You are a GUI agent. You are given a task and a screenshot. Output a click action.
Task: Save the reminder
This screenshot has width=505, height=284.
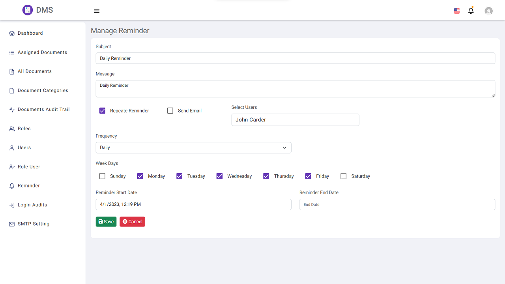coord(106,222)
